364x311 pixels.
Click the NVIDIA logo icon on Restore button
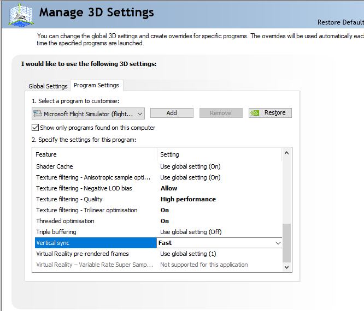(x=255, y=113)
